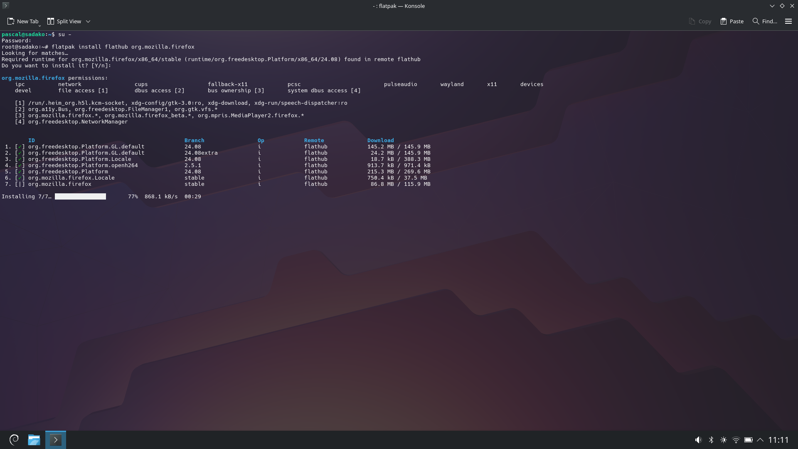This screenshot has width=798, height=449.
Task: Click the Paste button
Action: coord(731,21)
